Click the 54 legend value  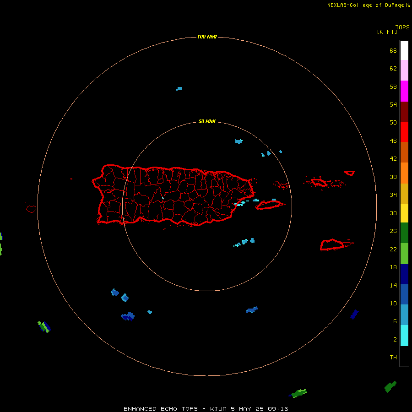click(393, 104)
